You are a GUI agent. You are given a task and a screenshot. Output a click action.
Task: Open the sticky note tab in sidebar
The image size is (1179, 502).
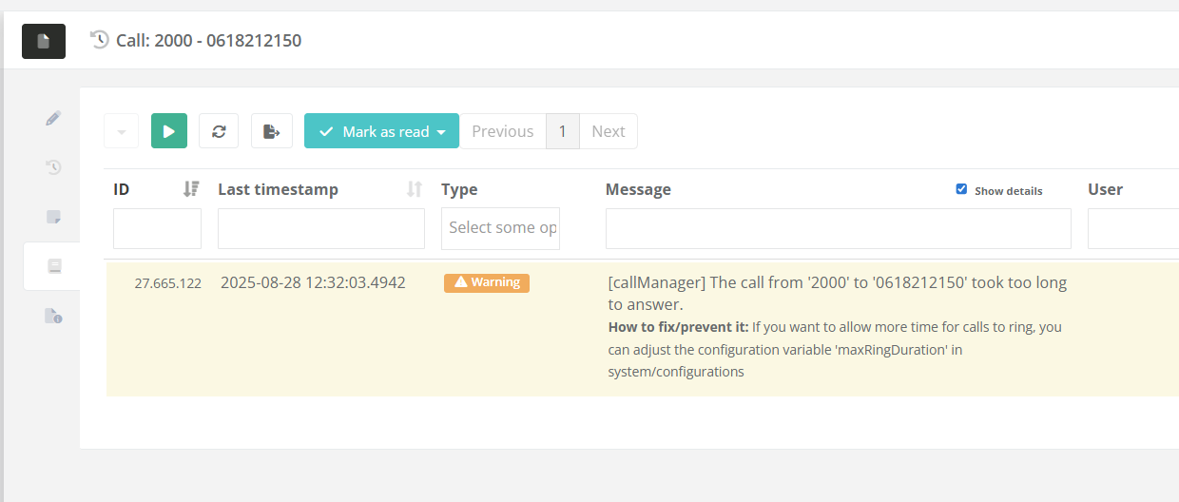point(53,217)
